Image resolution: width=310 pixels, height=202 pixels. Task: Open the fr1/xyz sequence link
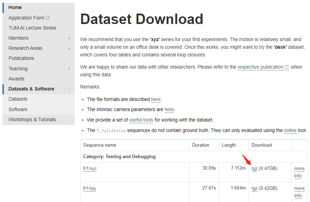90,169
